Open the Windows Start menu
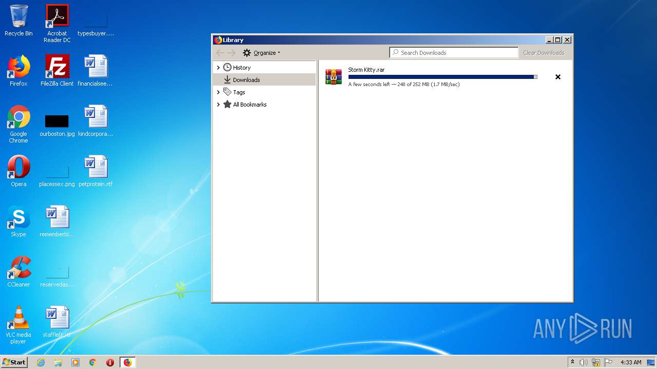Image resolution: width=657 pixels, height=369 pixels. [x=14, y=362]
